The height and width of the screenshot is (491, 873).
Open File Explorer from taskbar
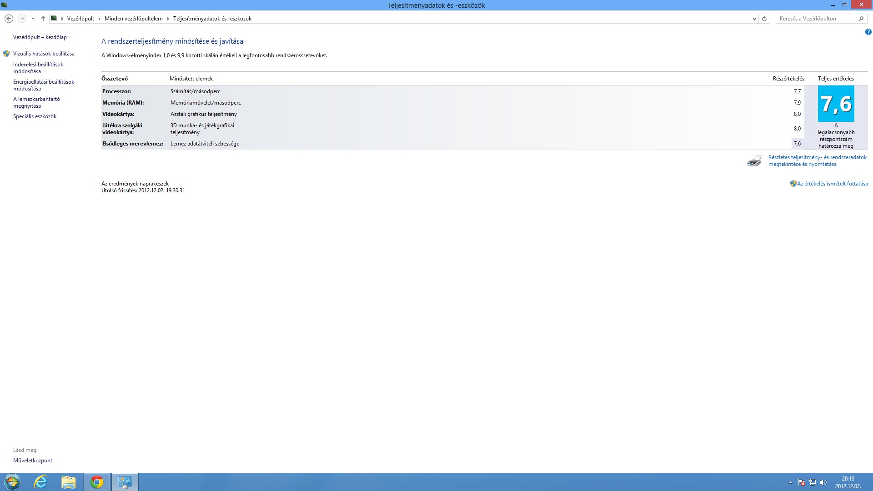pyautogui.click(x=69, y=482)
